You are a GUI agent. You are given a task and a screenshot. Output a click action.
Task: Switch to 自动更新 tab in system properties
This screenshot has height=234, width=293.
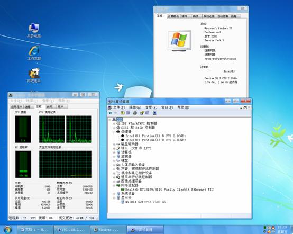pos(223,16)
